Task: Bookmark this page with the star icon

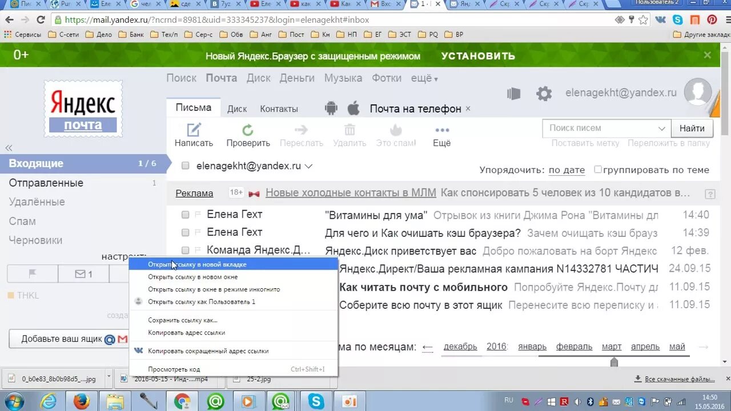Action: [x=643, y=20]
